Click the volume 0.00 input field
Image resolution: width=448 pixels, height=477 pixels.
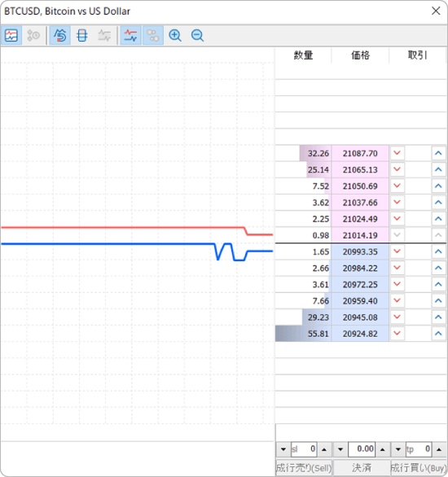click(x=362, y=449)
